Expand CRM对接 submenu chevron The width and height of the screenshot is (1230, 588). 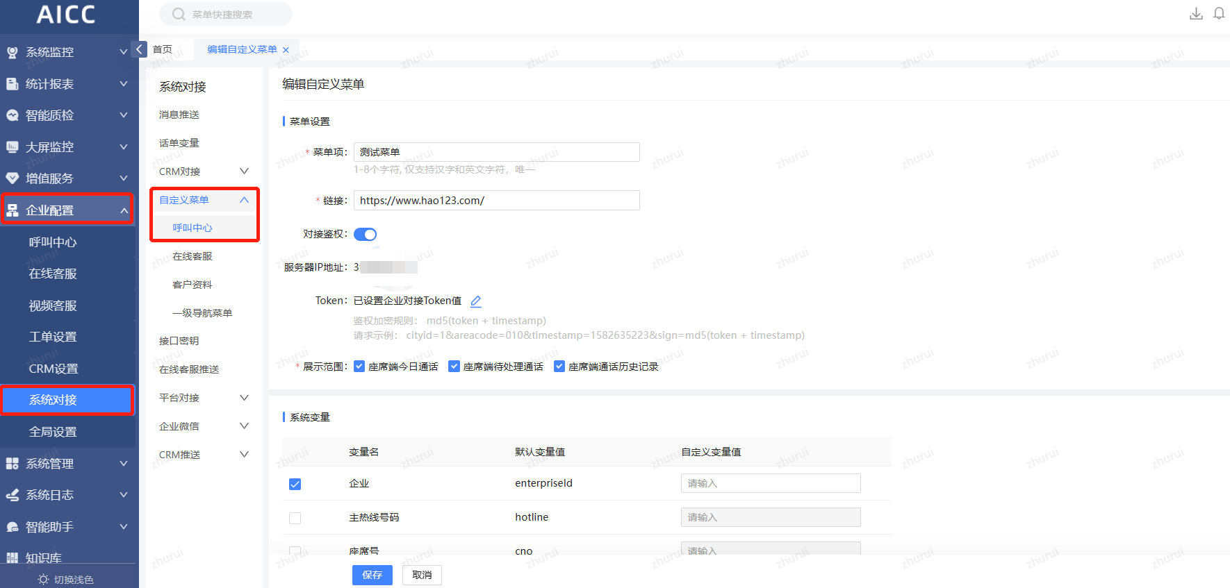(244, 171)
